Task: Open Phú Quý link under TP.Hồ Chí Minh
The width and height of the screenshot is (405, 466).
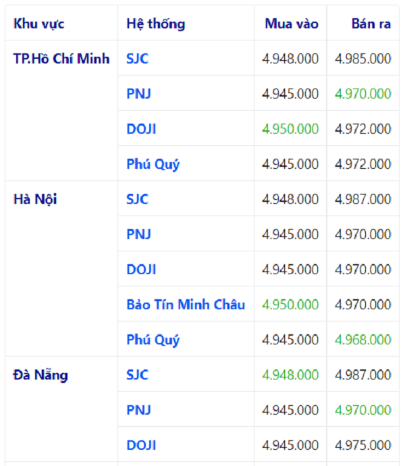Action: (153, 164)
